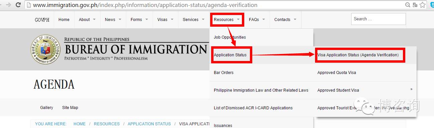Expand the News dropdown menu
Screen dimensions: 434x128
tap(113, 20)
